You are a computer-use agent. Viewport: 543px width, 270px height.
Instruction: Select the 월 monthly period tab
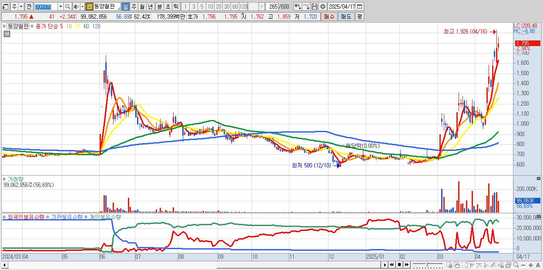pos(142,7)
